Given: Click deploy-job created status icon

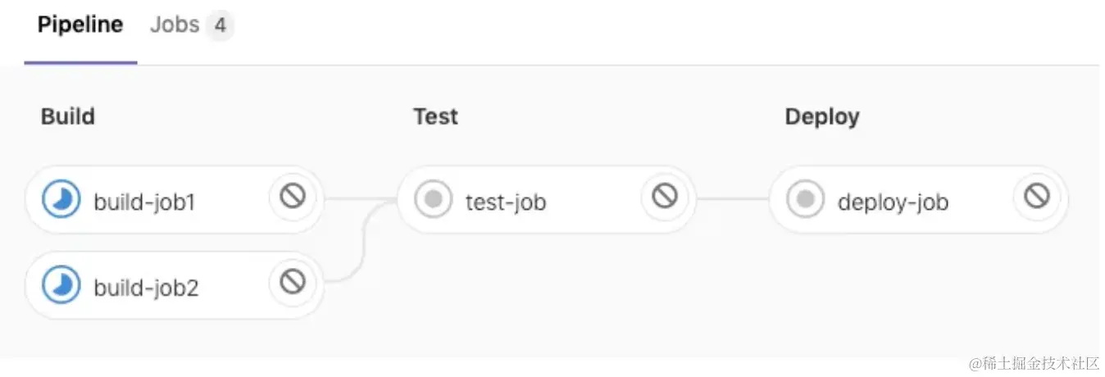Looking at the screenshot, I should click(x=806, y=200).
